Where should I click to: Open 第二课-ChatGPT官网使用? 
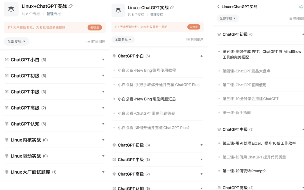244,85
